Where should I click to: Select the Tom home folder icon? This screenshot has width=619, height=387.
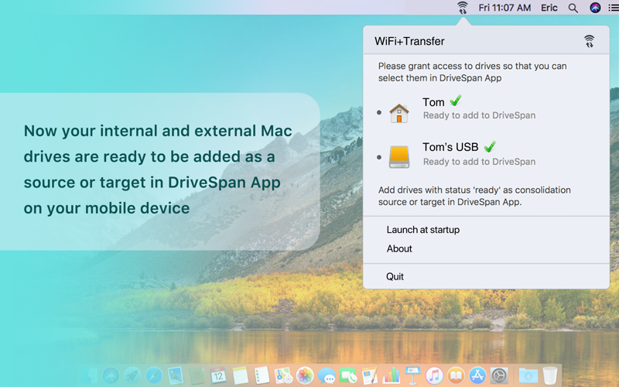click(x=399, y=113)
